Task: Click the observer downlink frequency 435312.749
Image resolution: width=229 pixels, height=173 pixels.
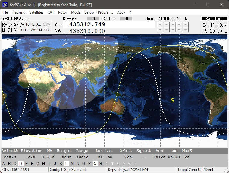Action: [87, 24]
